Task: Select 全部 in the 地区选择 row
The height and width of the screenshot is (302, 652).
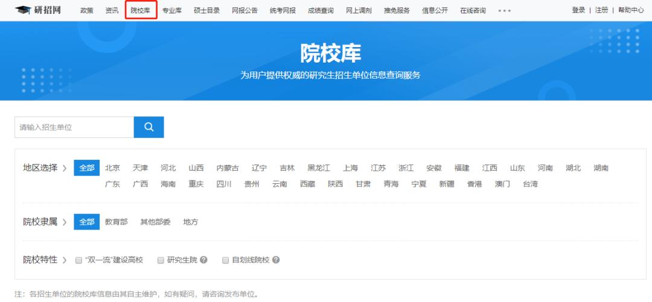Action: click(x=87, y=168)
